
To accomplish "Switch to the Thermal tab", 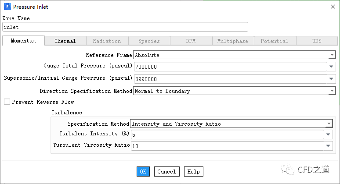I will (65, 41).
